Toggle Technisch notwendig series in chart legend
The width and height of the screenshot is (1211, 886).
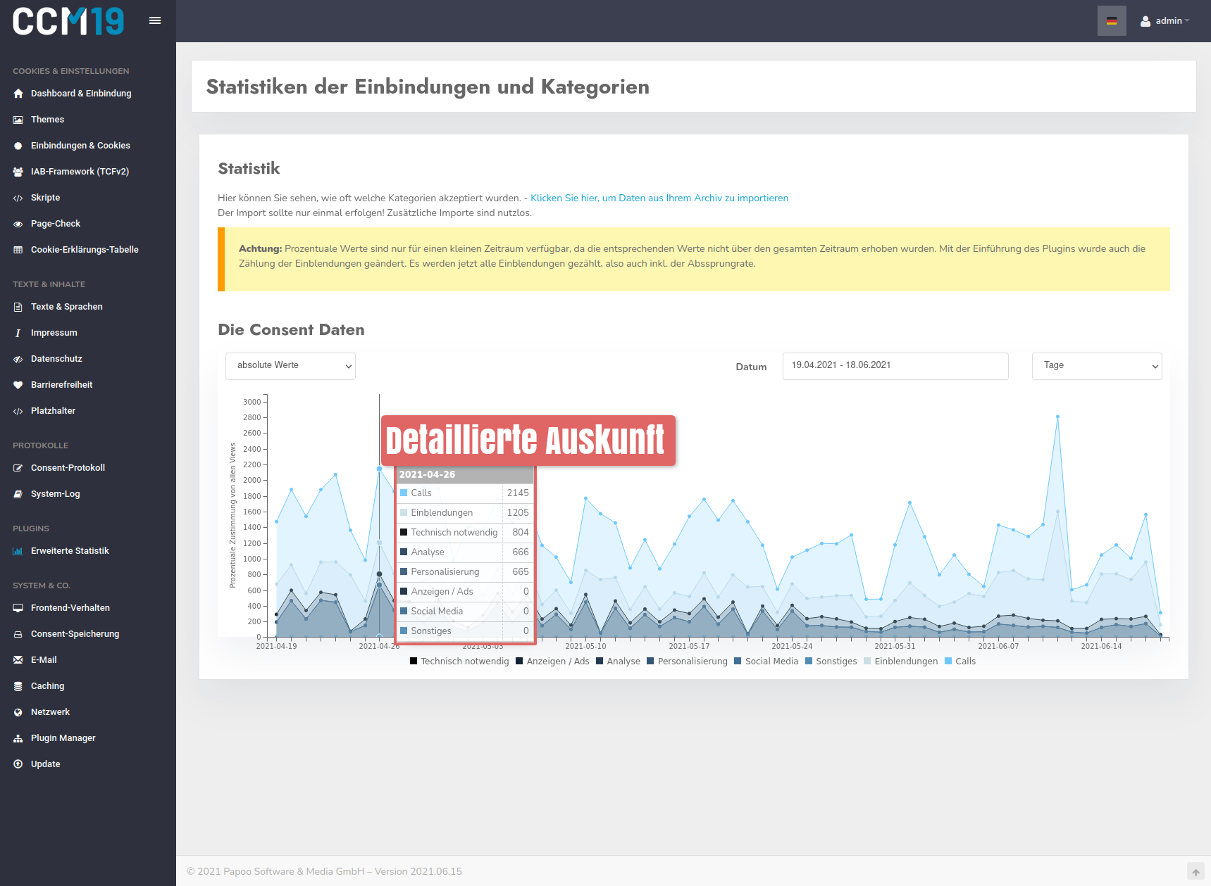pos(459,662)
